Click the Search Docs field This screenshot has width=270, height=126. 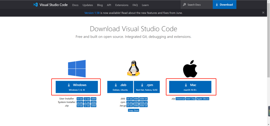click(196, 5)
